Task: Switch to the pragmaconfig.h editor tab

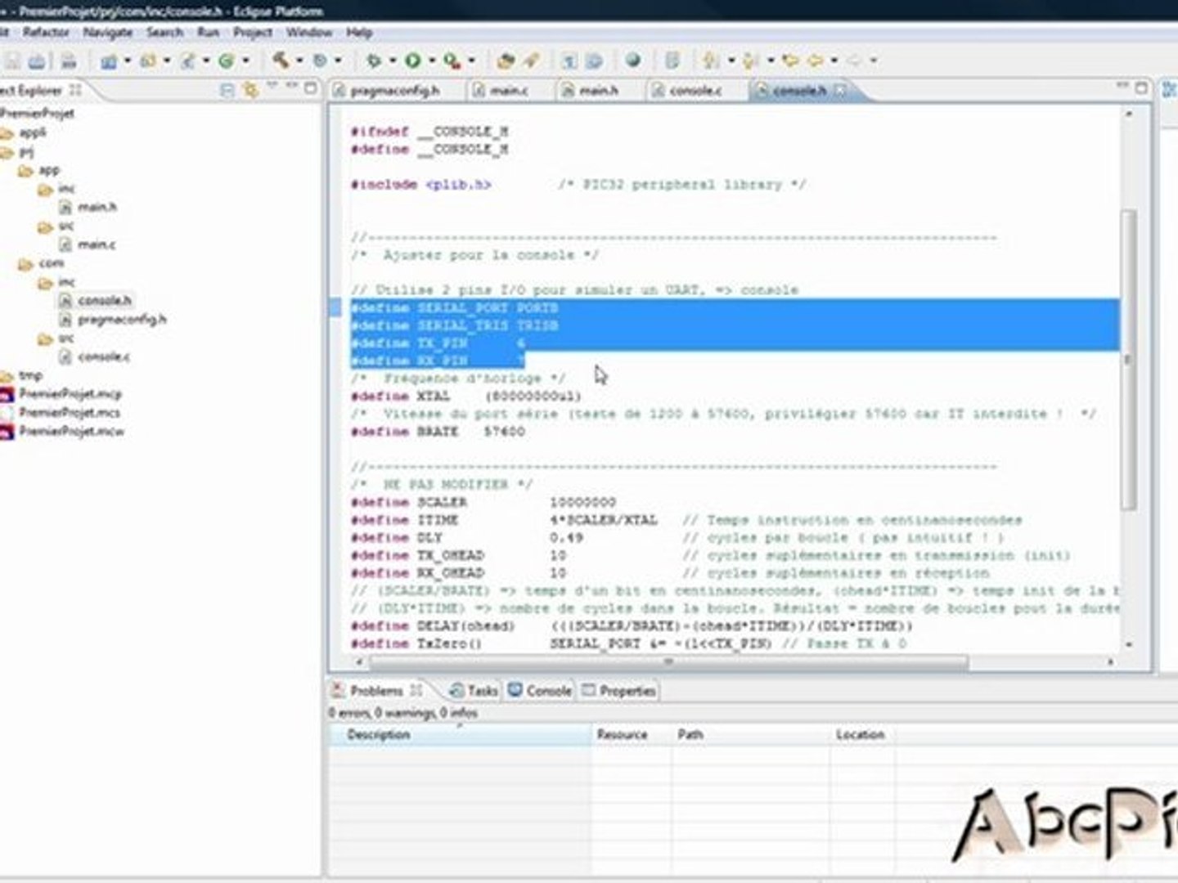Action: (x=394, y=90)
